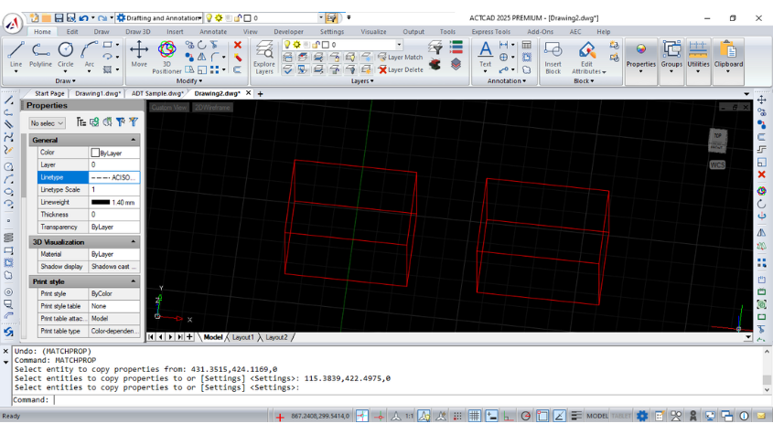Image resolution: width=773 pixels, height=434 pixels.
Task: Insert a table from Annotation panel
Action: pyautogui.click(x=527, y=45)
